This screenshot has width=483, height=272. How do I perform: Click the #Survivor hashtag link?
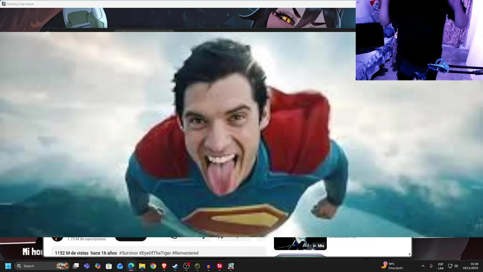coord(129,253)
